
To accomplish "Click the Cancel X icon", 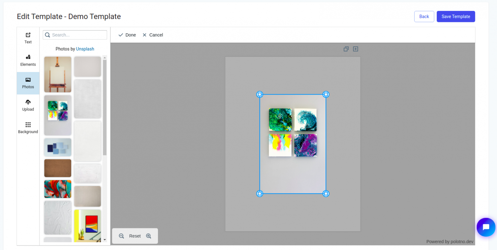I will pos(145,35).
